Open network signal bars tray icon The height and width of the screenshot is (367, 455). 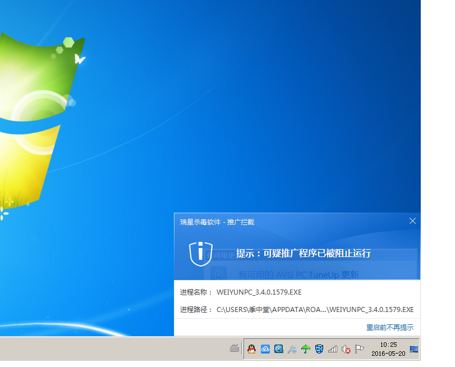pyautogui.click(x=333, y=349)
